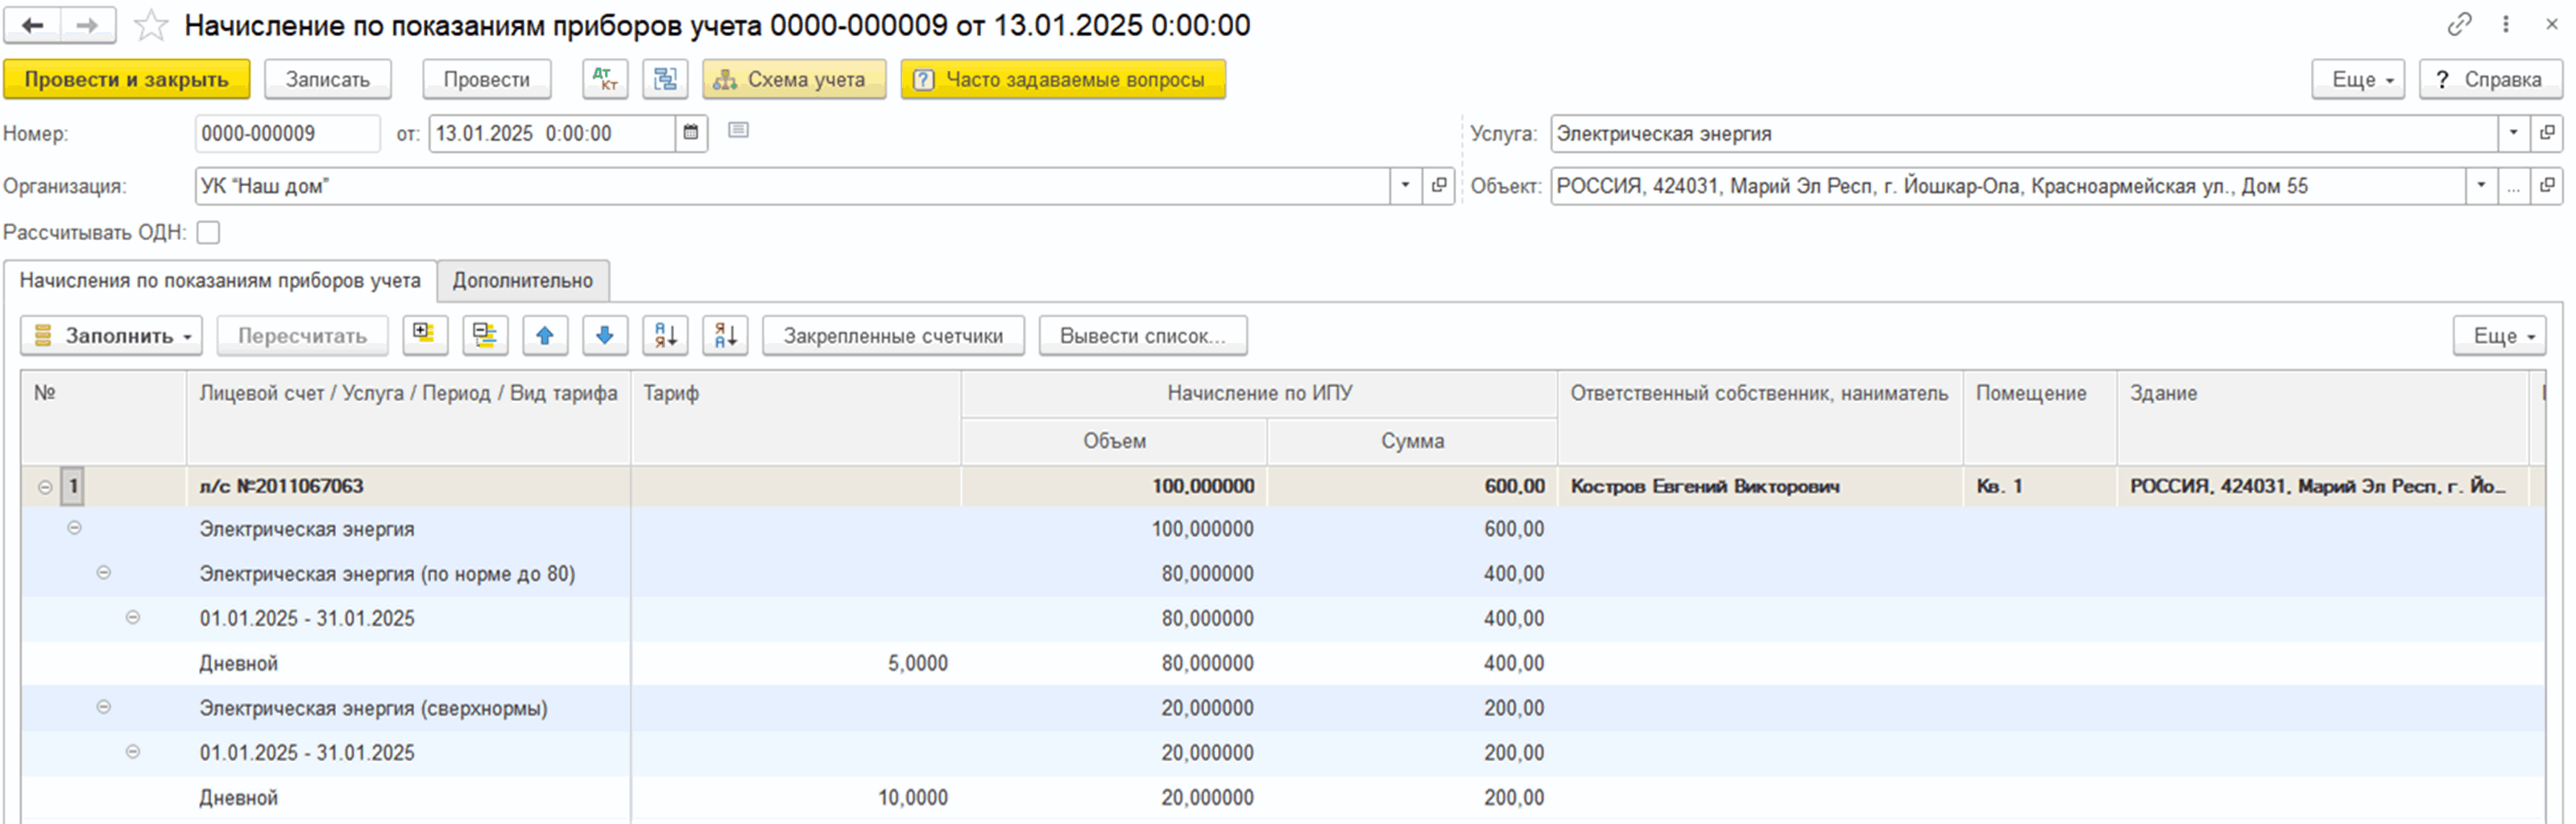The image size is (2576, 824).
Task: Focus the Организация field УК "Наш дом"
Action: [792, 186]
